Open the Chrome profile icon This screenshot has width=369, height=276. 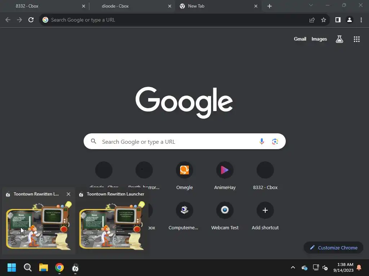click(x=350, y=20)
